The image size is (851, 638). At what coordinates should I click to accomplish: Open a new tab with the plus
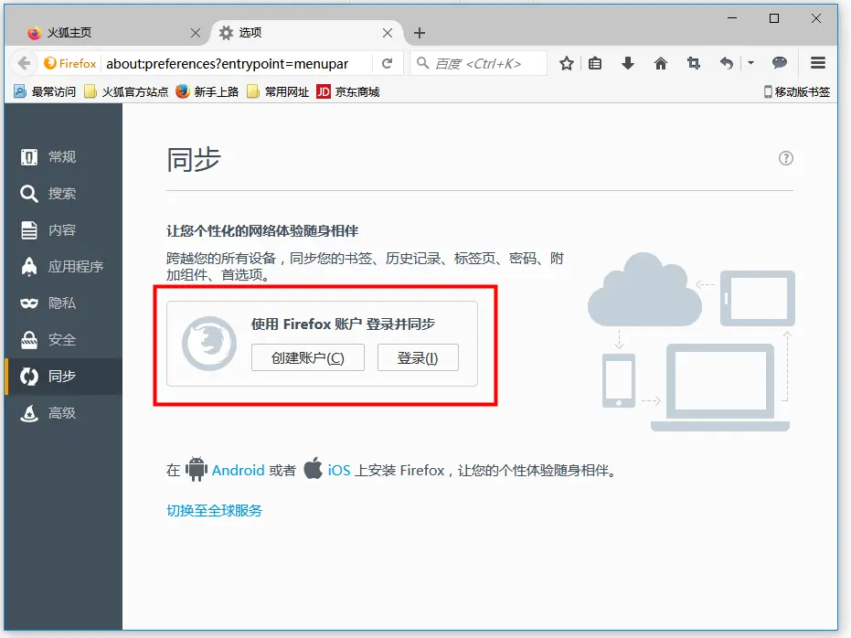(419, 32)
